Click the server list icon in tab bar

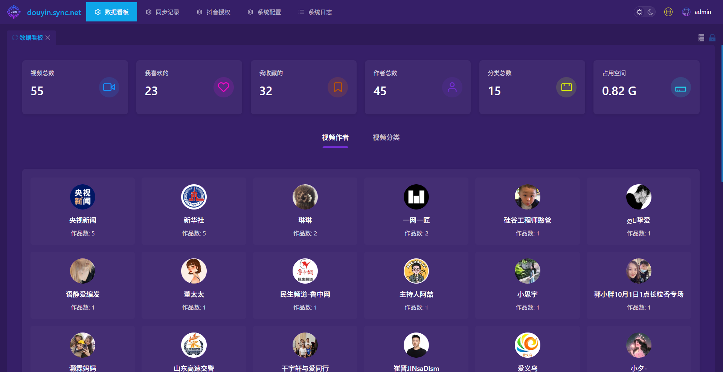(701, 38)
